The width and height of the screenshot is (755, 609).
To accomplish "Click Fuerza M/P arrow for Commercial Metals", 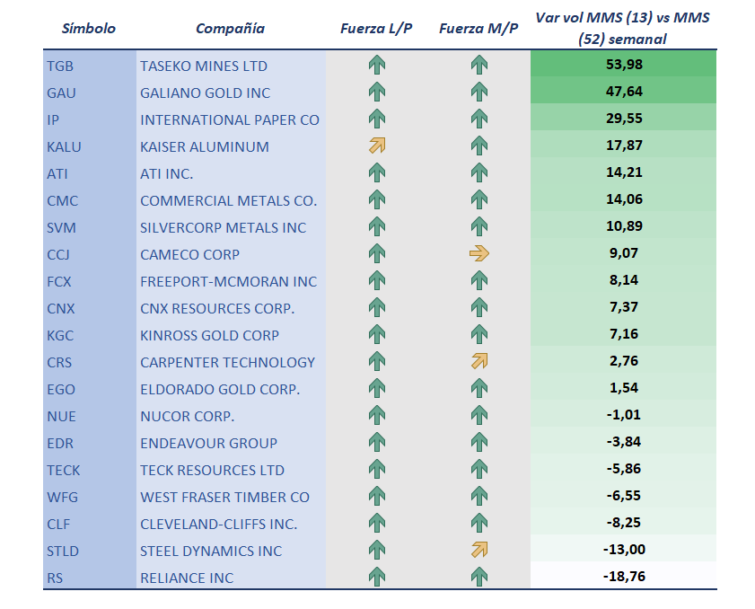I will [479, 199].
